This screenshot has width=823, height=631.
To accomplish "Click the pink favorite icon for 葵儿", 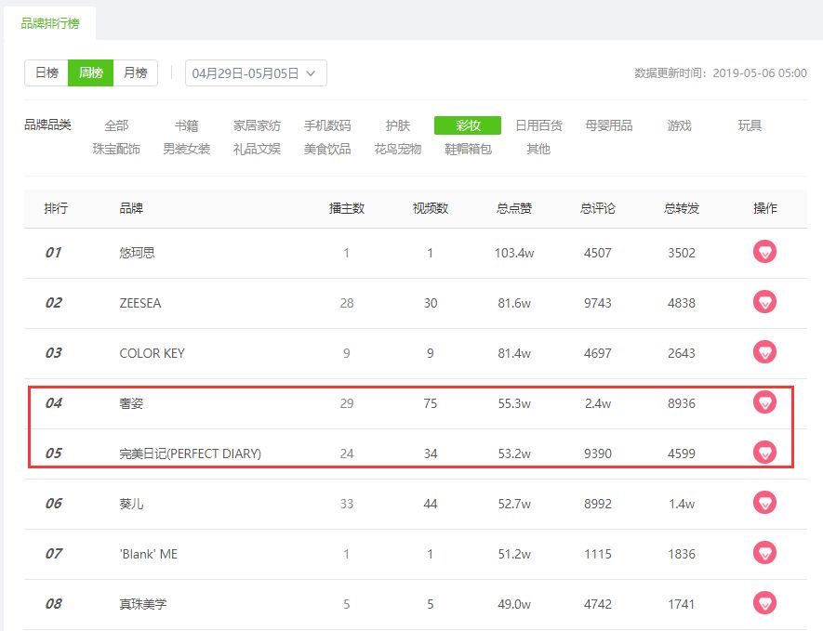I will click(x=764, y=503).
